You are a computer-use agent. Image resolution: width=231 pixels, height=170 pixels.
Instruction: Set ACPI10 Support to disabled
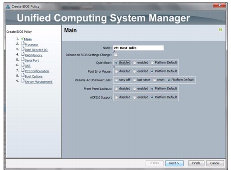coord(116,97)
